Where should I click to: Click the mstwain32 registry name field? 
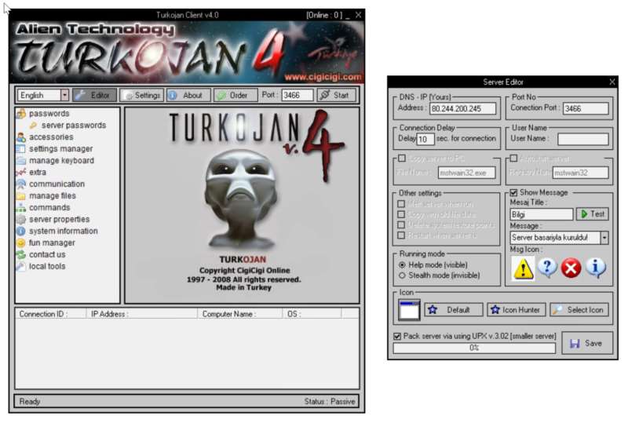581,173
